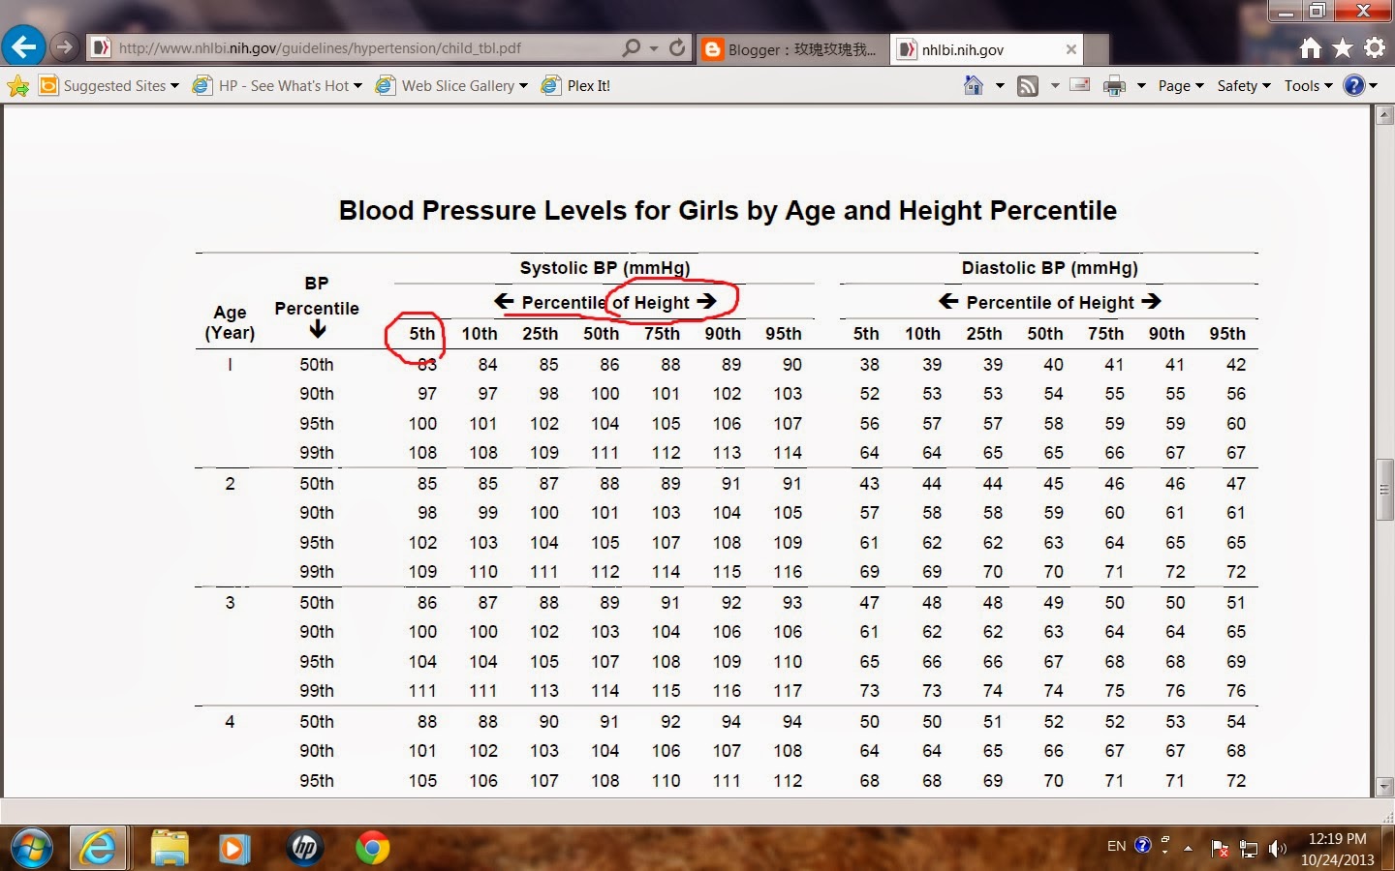The width and height of the screenshot is (1395, 871).
Task: Go back with the browser Back arrow
Action: tap(23, 45)
